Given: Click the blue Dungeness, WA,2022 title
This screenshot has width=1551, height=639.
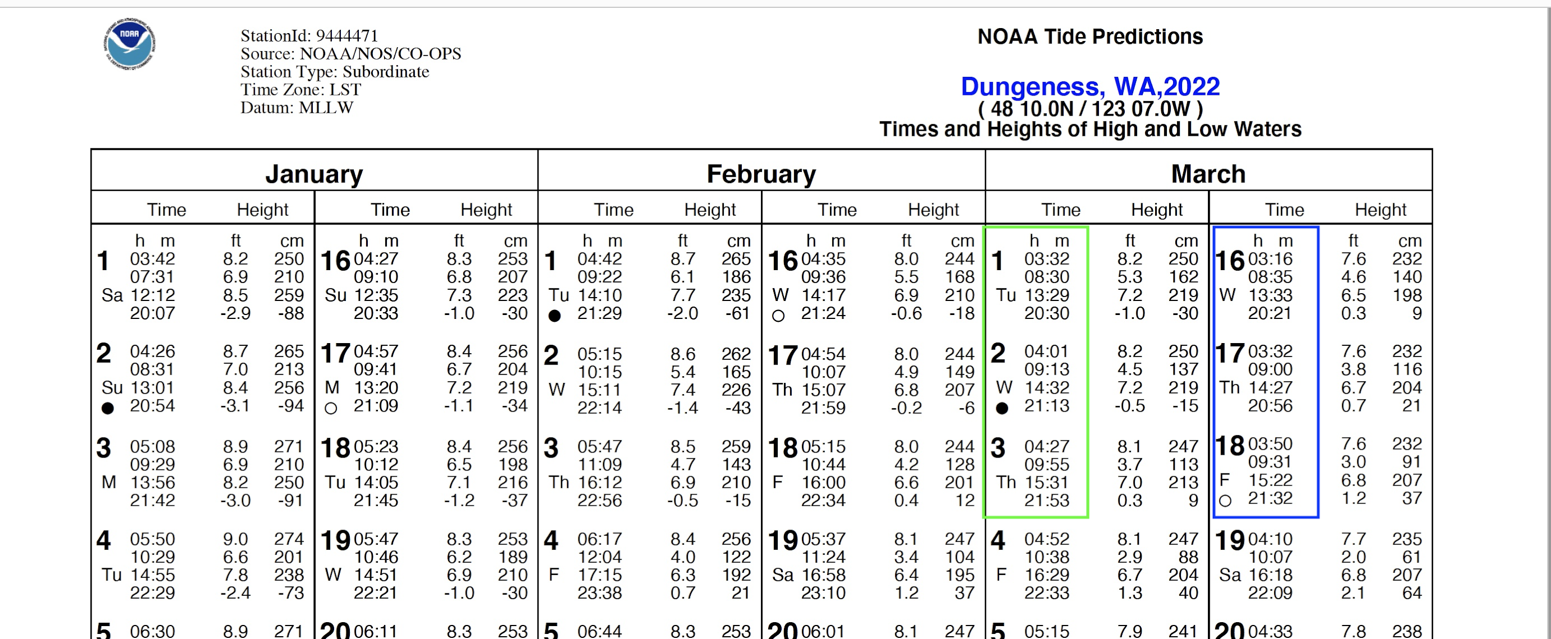Looking at the screenshot, I should coord(1089,86).
